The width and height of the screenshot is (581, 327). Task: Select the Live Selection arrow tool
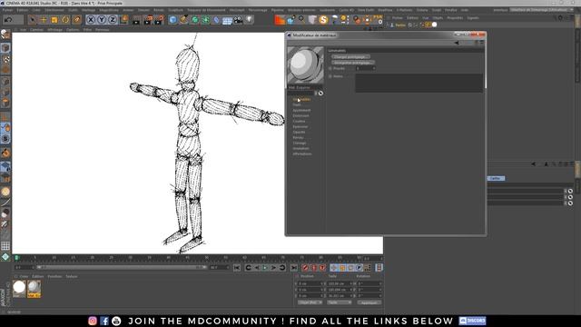(x=33, y=19)
